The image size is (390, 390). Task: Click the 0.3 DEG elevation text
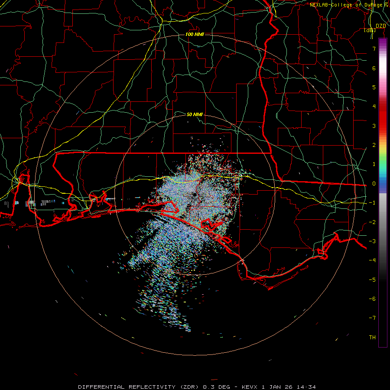[216, 387]
